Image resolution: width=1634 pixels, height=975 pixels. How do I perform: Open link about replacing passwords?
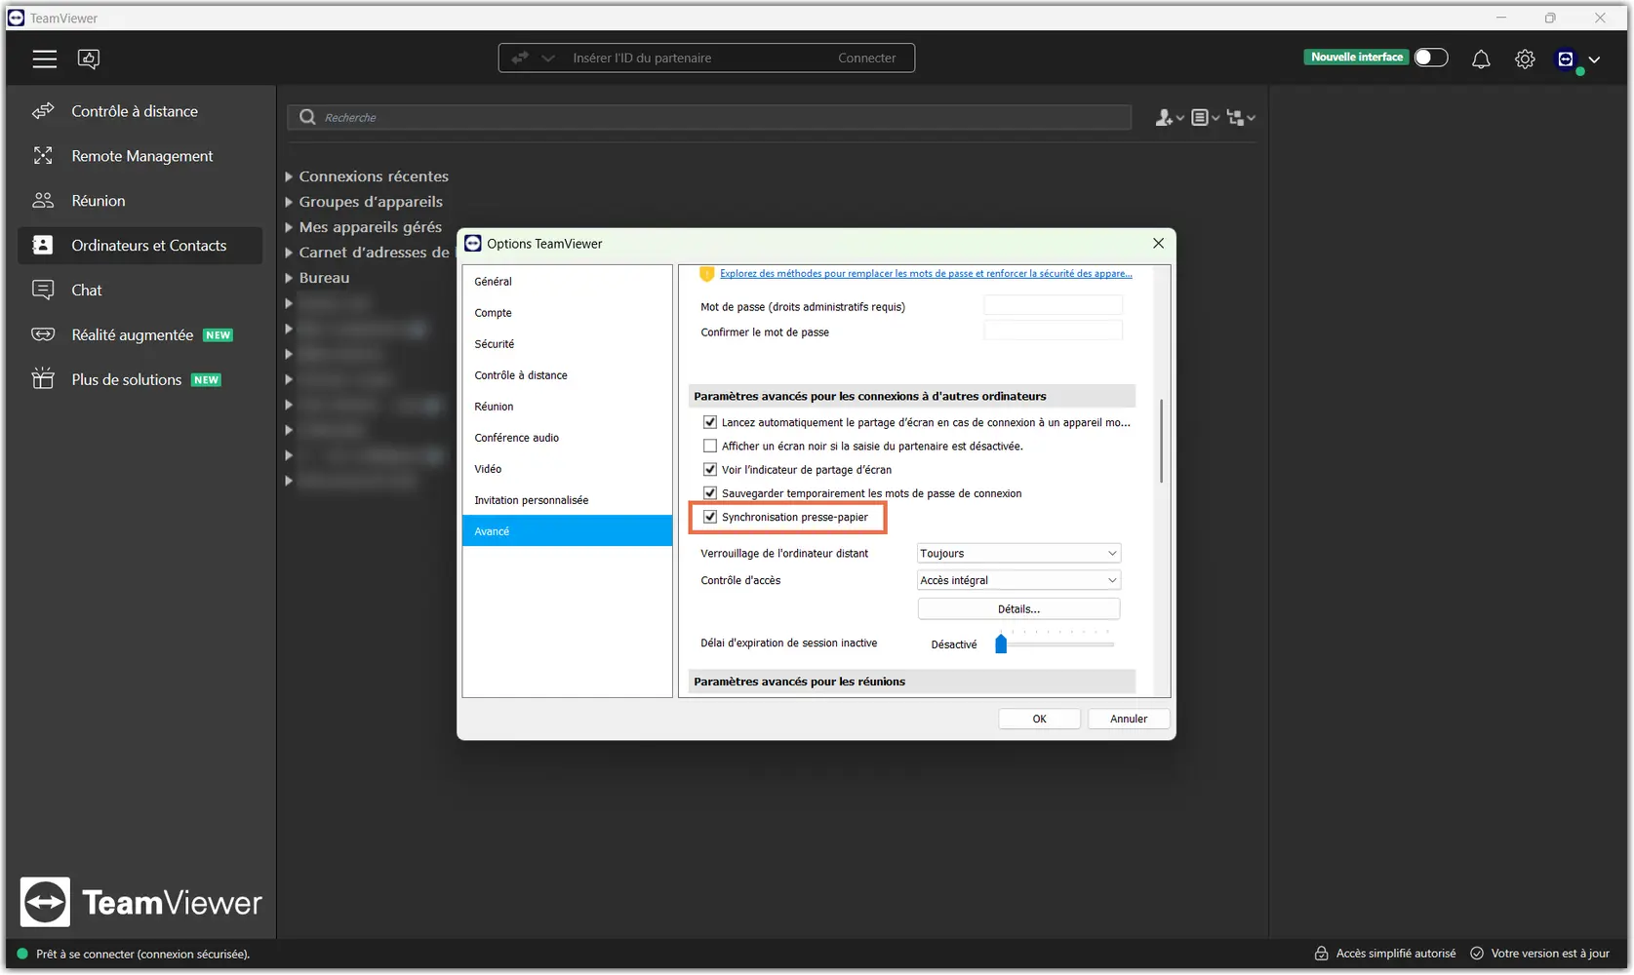(926, 274)
